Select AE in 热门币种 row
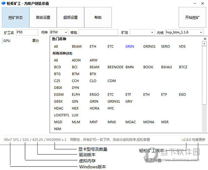Viewport: 208px width, 170px height. click(x=56, y=46)
